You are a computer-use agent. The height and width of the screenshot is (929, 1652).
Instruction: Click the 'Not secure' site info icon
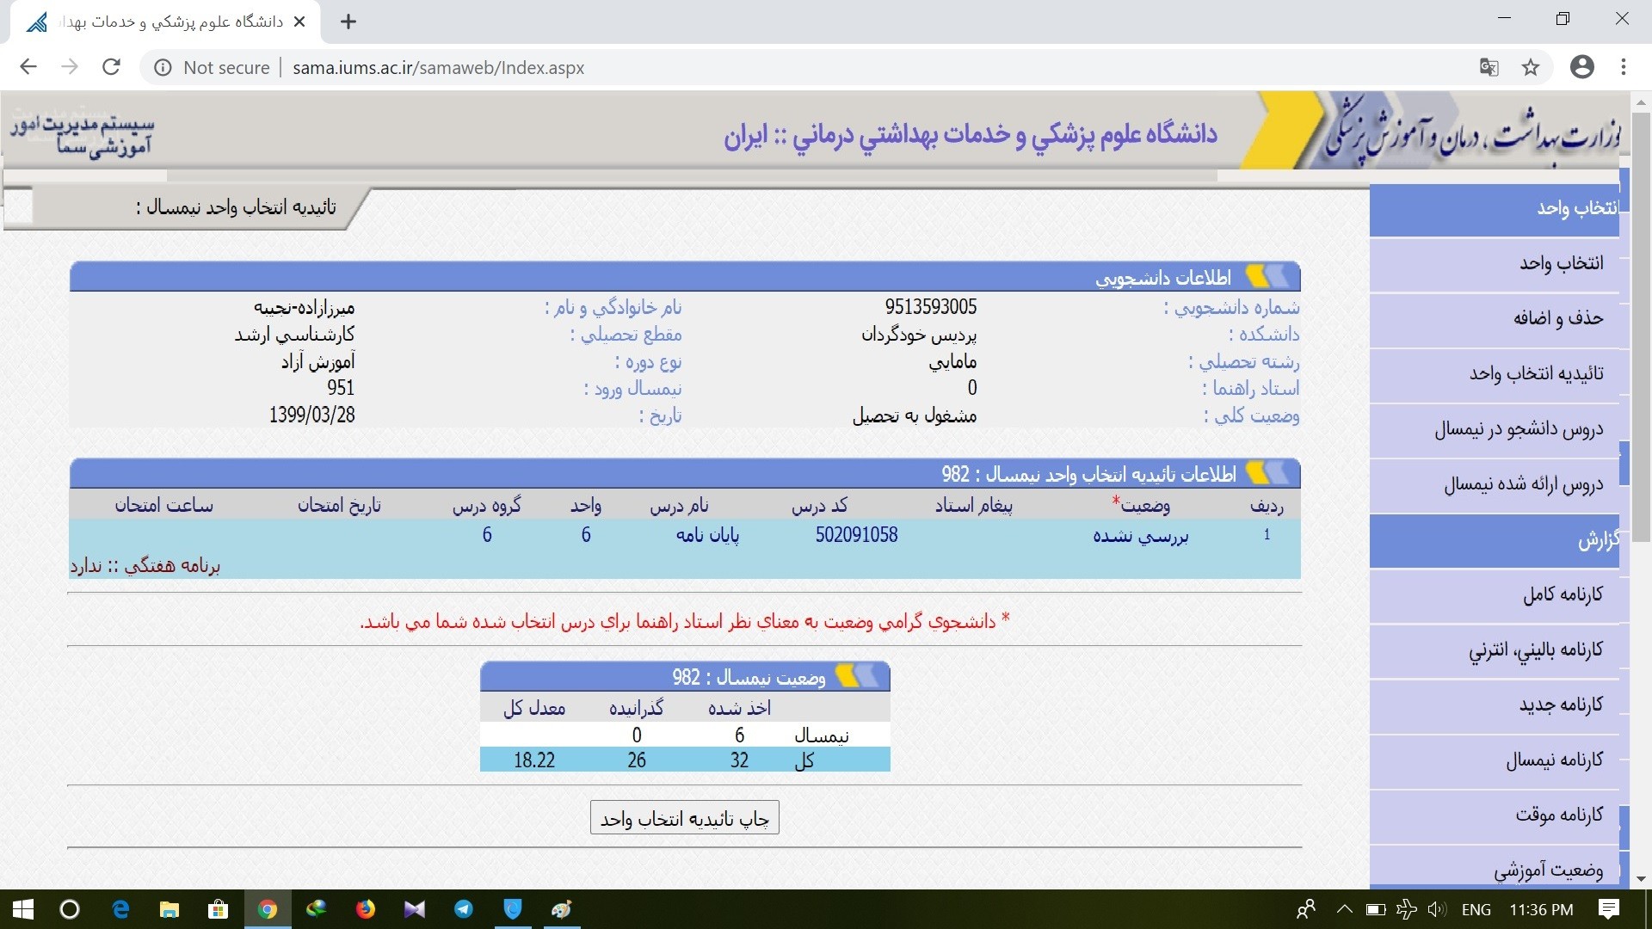[163, 67]
